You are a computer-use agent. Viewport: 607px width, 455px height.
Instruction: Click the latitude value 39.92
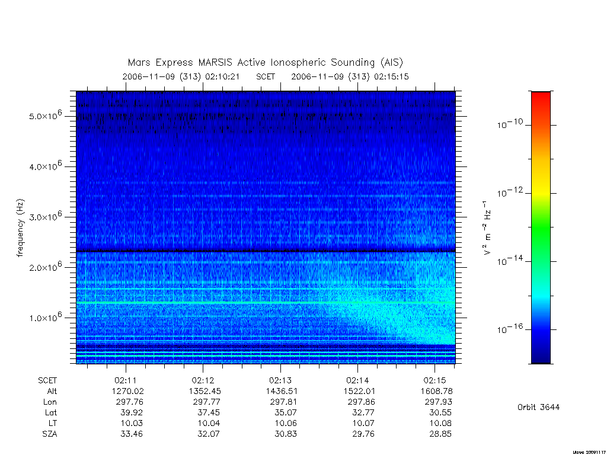pyautogui.click(x=131, y=412)
